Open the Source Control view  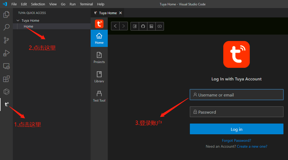[x=6, y=40]
